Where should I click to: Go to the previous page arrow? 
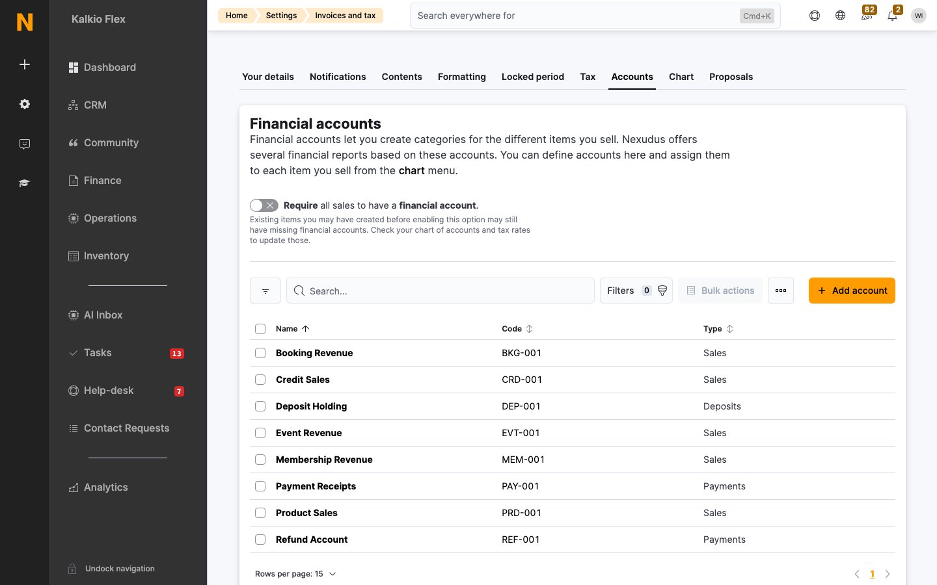click(x=857, y=574)
